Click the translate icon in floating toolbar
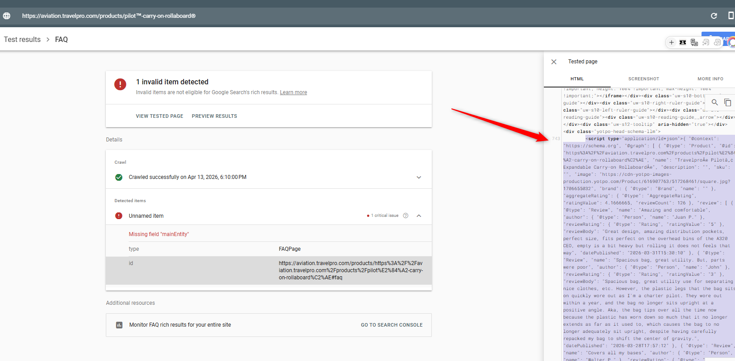The height and width of the screenshot is (361, 735). pyautogui.click(x=694, y=42)
